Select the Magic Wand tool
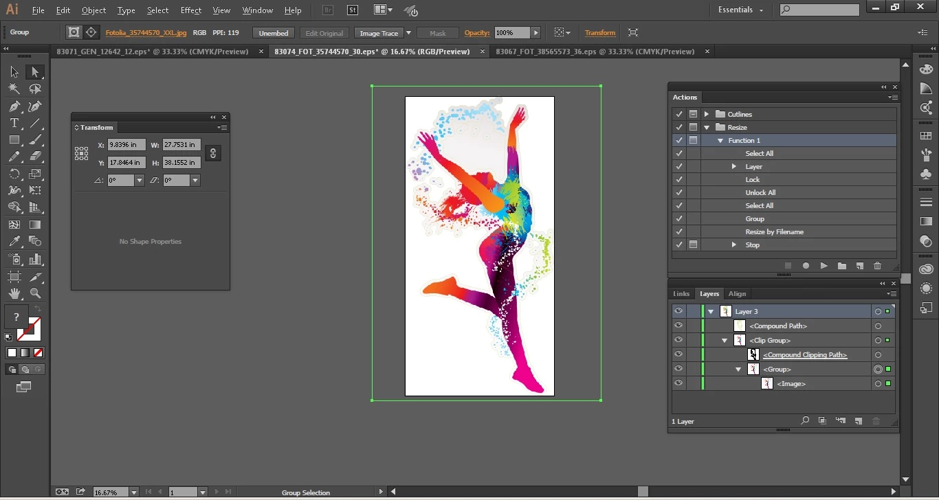Screen dimensions: 939x500 14,89
